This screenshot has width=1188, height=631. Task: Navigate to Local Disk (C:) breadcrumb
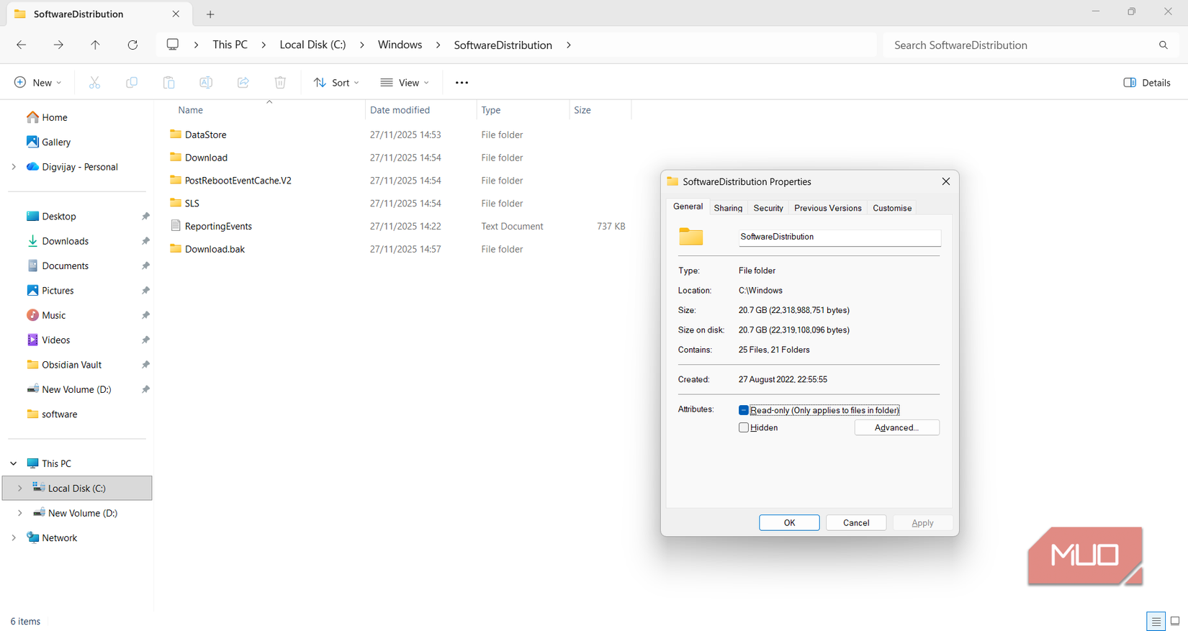[312, 45]
